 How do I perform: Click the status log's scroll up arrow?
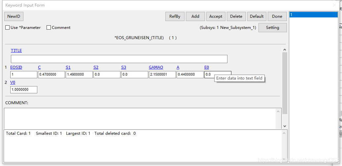pos(284,133)
